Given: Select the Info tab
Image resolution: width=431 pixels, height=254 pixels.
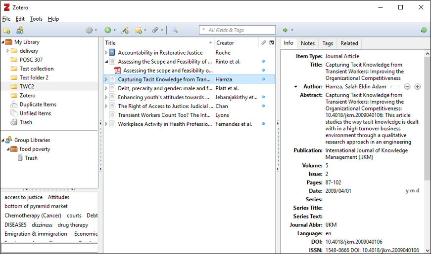Looking at the screenshot, I should coord(288,43).
